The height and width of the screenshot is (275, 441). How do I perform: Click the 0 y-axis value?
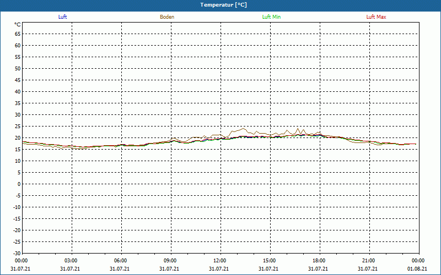[x=19, y=184]
